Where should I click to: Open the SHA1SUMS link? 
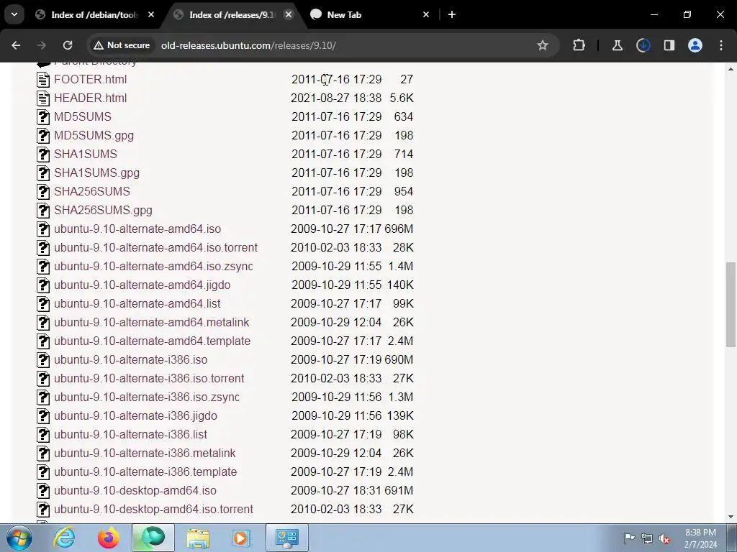coord(86,154)
